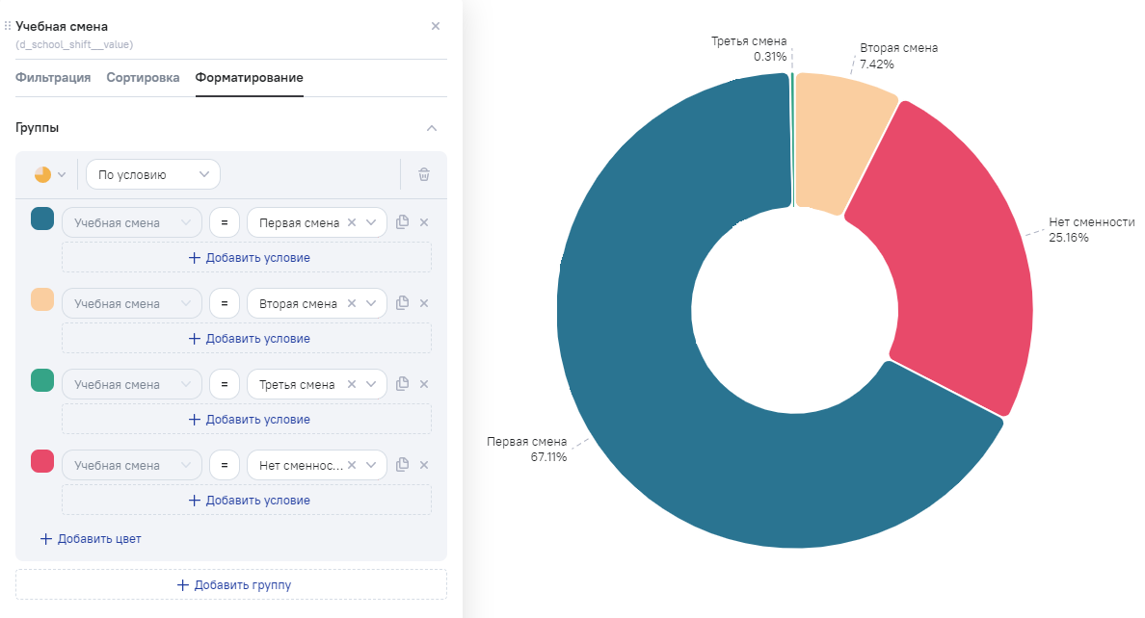Open the Третья смена value dropdown
The image size is (1145, 618).
[x=371, y=384]
